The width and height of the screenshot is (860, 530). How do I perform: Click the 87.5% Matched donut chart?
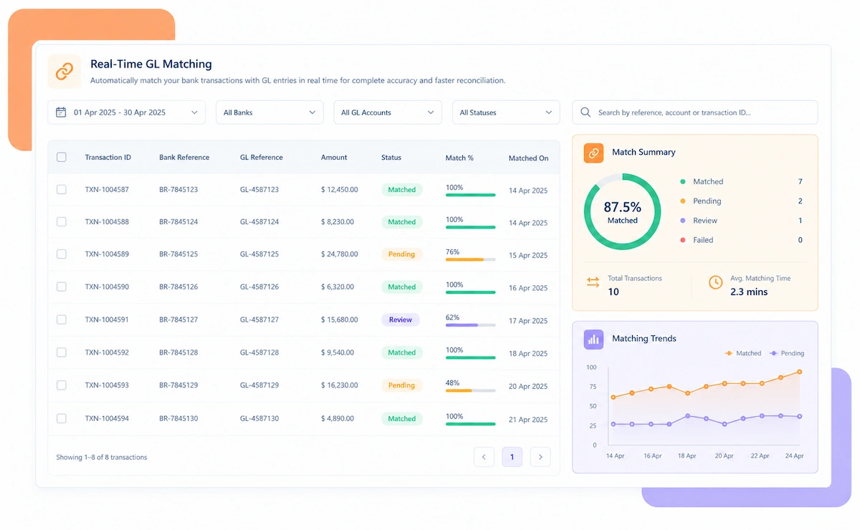click(x=622, y=211)
